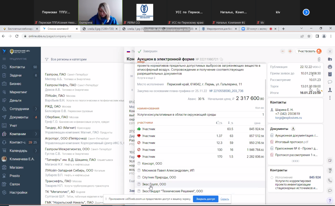Toggle the sidebar hamburger menu icon
This screenshot has width=335, height=206.
(4, 59)
